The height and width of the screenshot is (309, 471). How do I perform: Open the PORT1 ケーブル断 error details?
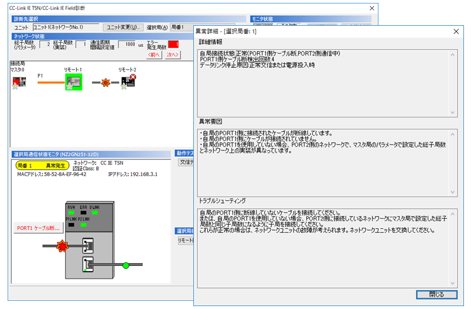tap(38, 228)
